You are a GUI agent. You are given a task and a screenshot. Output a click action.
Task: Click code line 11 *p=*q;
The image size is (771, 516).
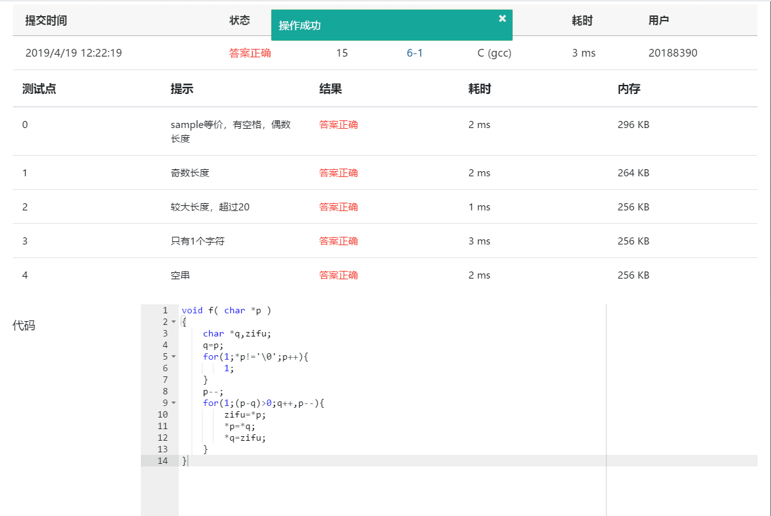point(239,427)
